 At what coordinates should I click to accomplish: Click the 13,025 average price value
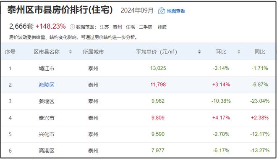(158, 68)
